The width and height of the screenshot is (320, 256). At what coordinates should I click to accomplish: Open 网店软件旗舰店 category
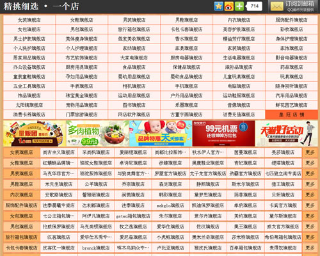point(134,115)
